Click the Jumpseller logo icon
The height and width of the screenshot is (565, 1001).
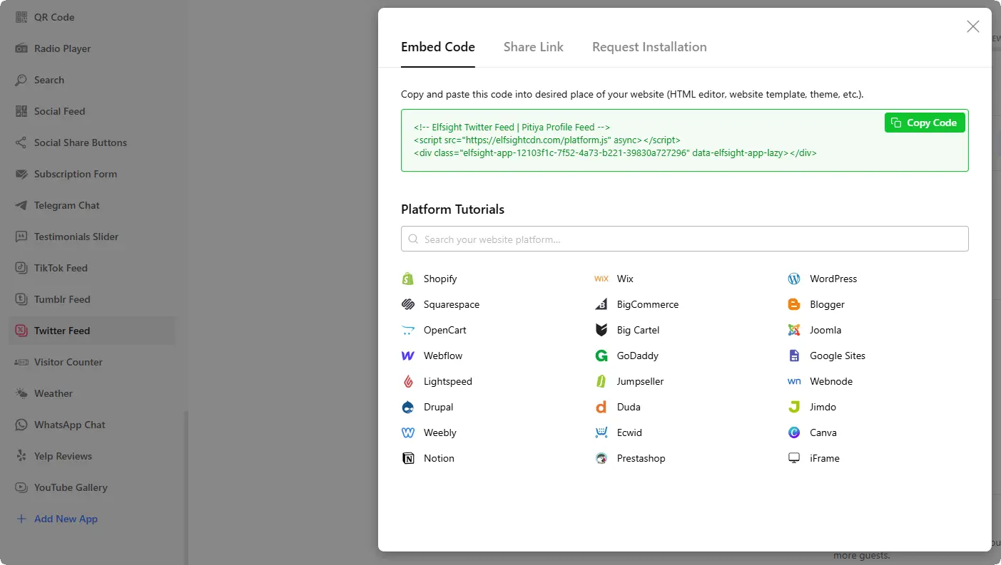pos(601,381)
